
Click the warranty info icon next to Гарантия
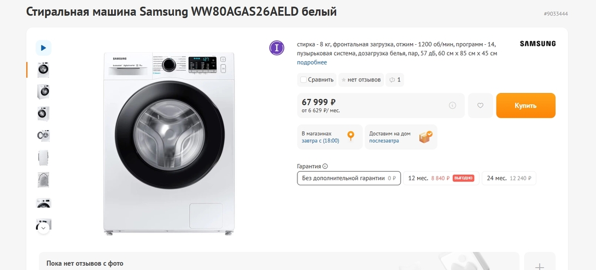click(325, 166)
